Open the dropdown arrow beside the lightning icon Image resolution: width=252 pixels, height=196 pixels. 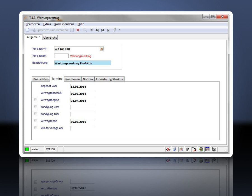point(119,30)
